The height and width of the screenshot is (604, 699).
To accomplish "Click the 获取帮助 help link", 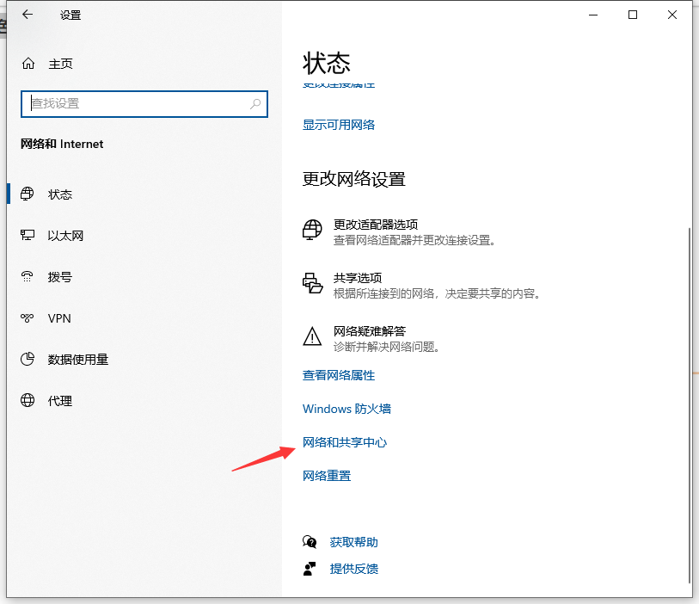I will click(x=353, y=542).
